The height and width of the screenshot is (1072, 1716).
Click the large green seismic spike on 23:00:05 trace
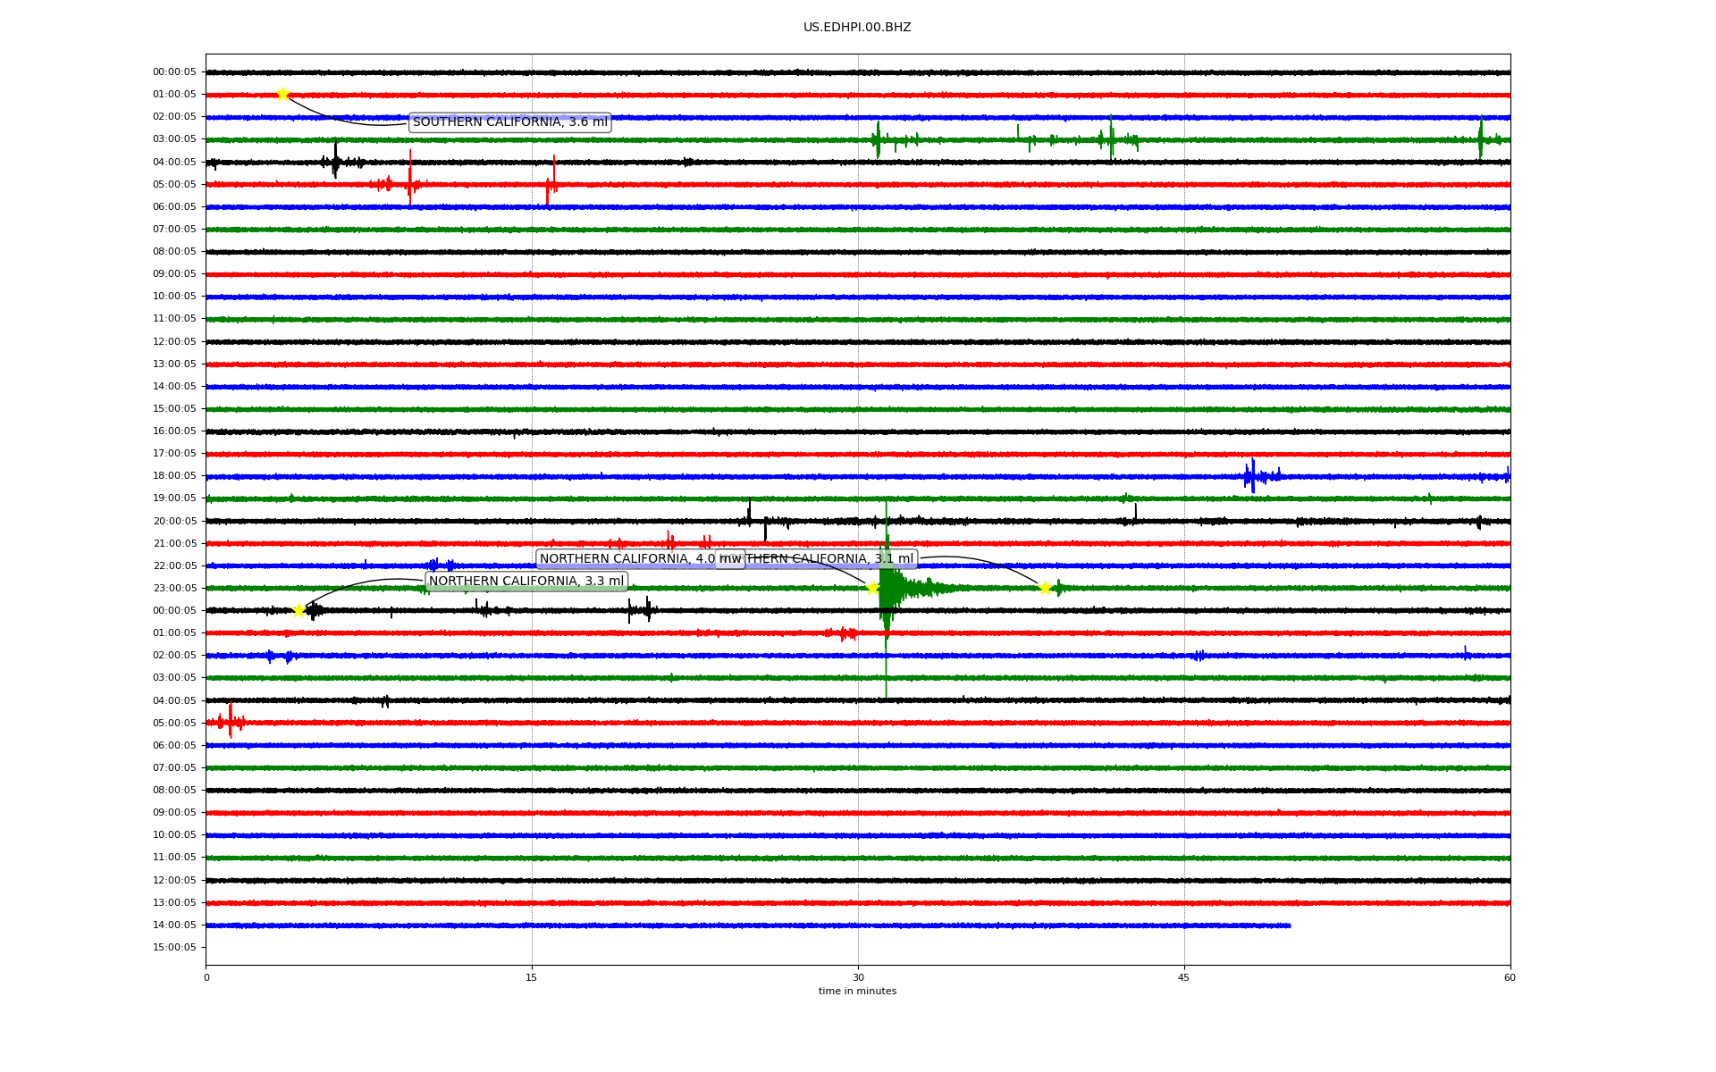click(887, 590)
